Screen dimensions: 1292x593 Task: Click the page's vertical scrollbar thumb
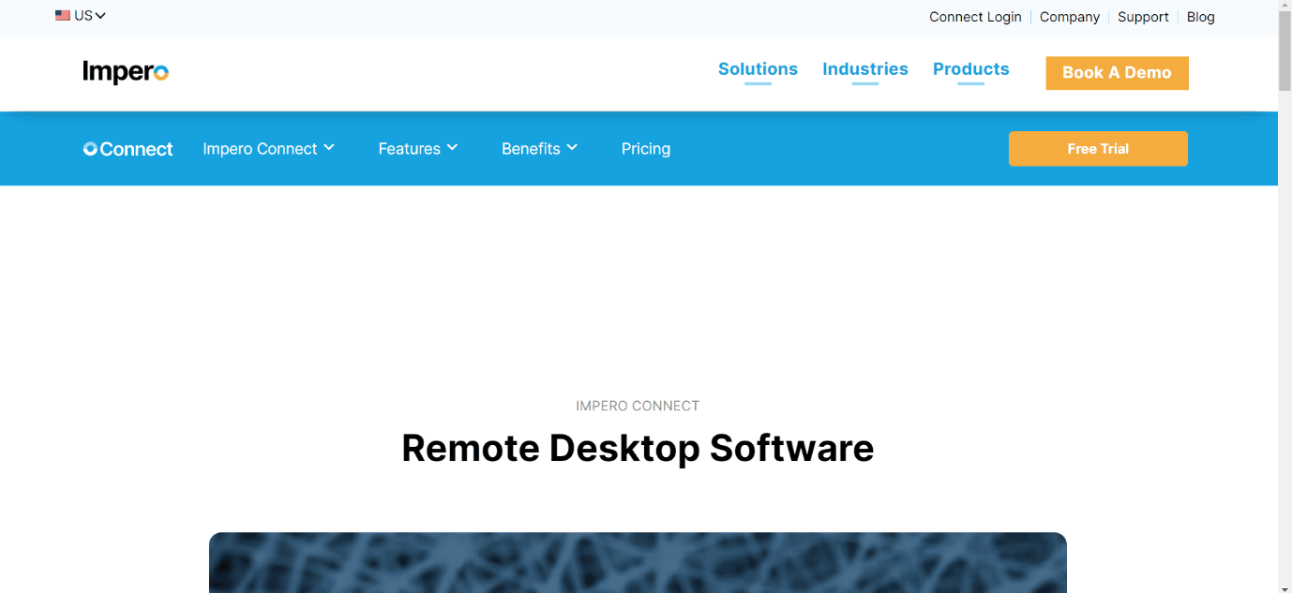tap(1284, 52)
